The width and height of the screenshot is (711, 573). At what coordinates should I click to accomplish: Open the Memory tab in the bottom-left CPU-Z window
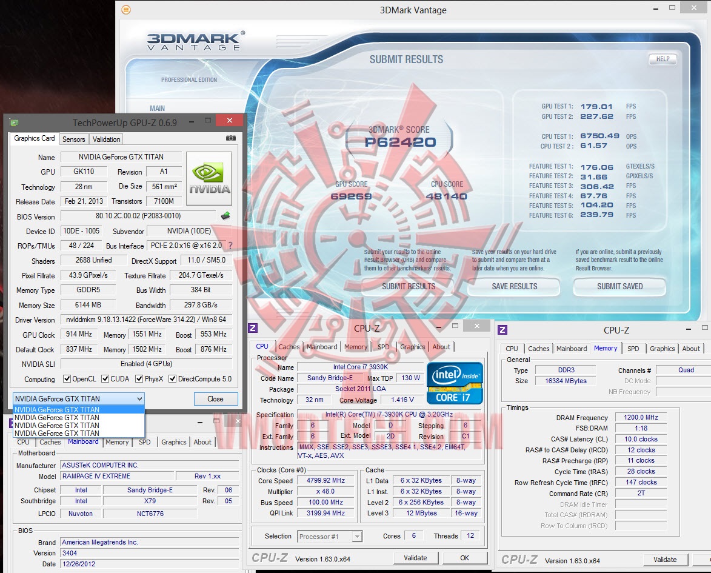117,442
